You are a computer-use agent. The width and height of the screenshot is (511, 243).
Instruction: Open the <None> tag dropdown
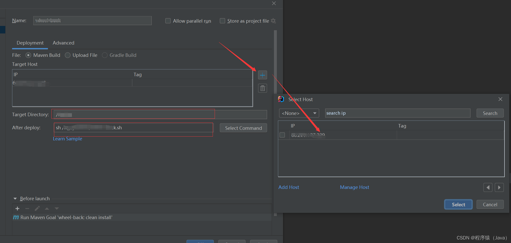tap(299, 113)
